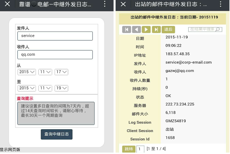The width and height of the screenshot is (230, 154).
Task: Open the left page's overflow menu
Action: pos(104,4)
